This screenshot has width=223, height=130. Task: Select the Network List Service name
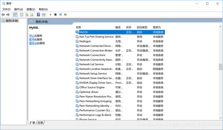(92, 64)
